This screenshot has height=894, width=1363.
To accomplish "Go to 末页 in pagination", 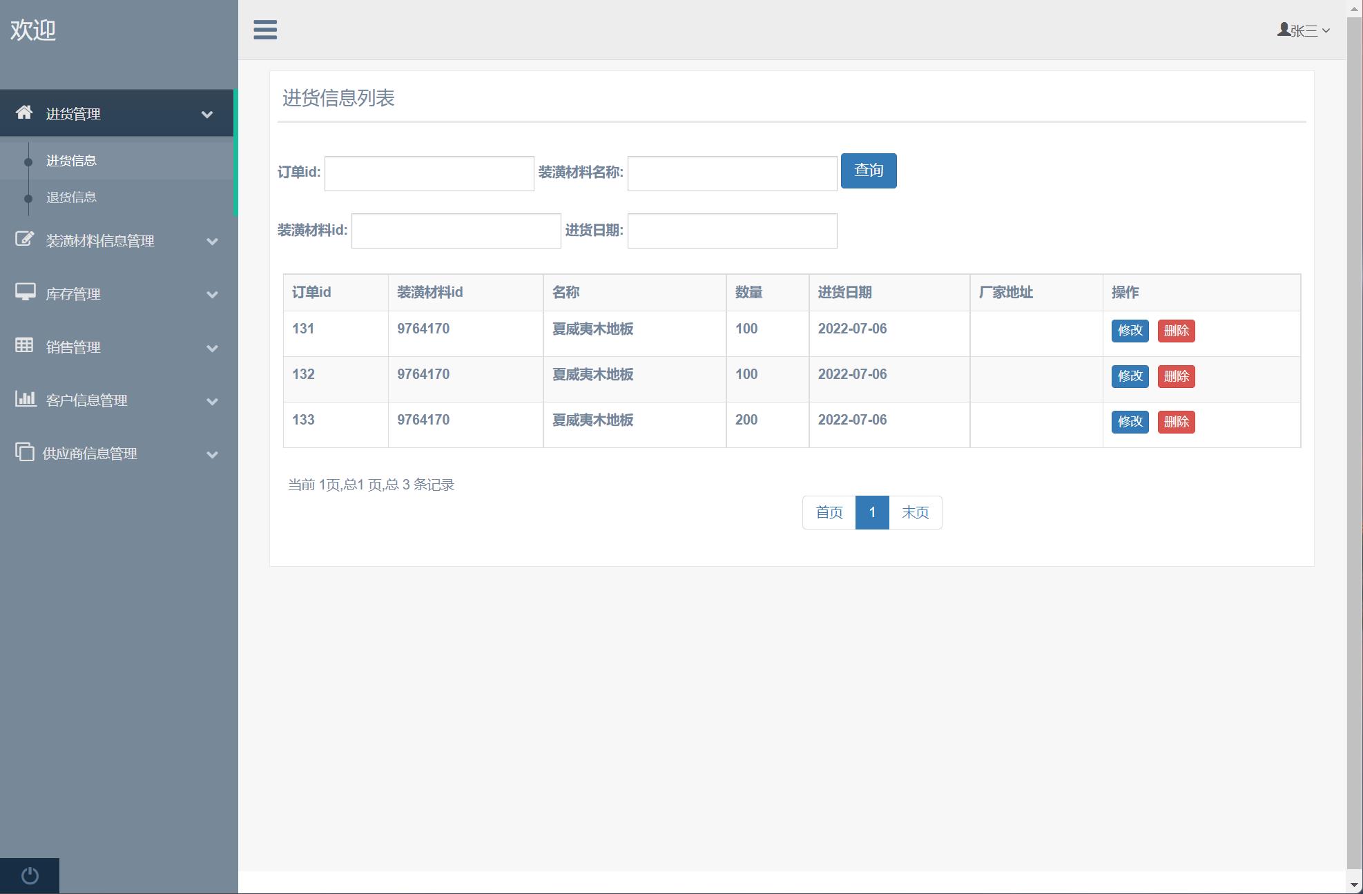I will point(915,513).
